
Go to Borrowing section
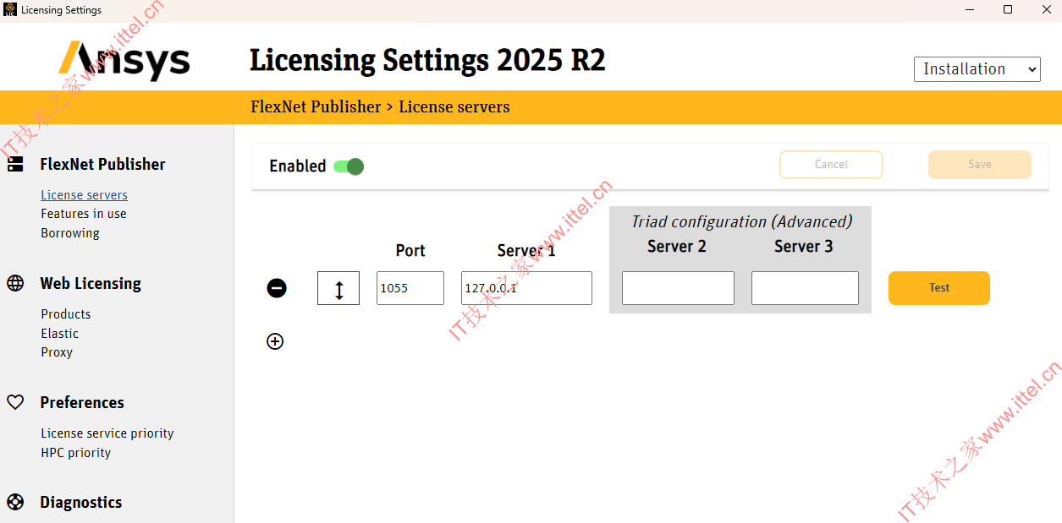(x=70, y=233)
